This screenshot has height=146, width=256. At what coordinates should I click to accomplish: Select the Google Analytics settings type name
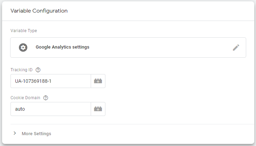click(x=62, y=47)
